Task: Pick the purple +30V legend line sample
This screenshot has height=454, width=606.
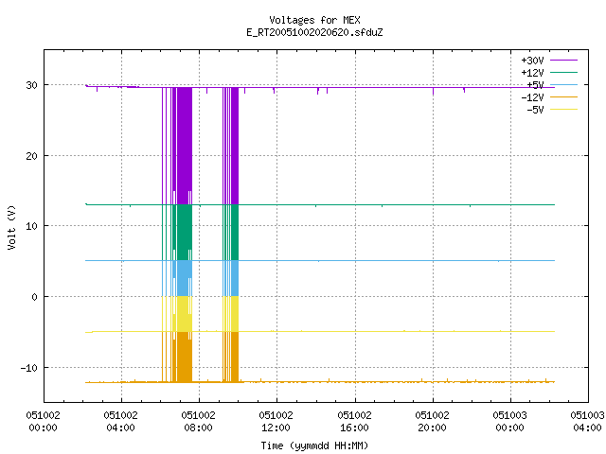Action: [x=564, y=61]
